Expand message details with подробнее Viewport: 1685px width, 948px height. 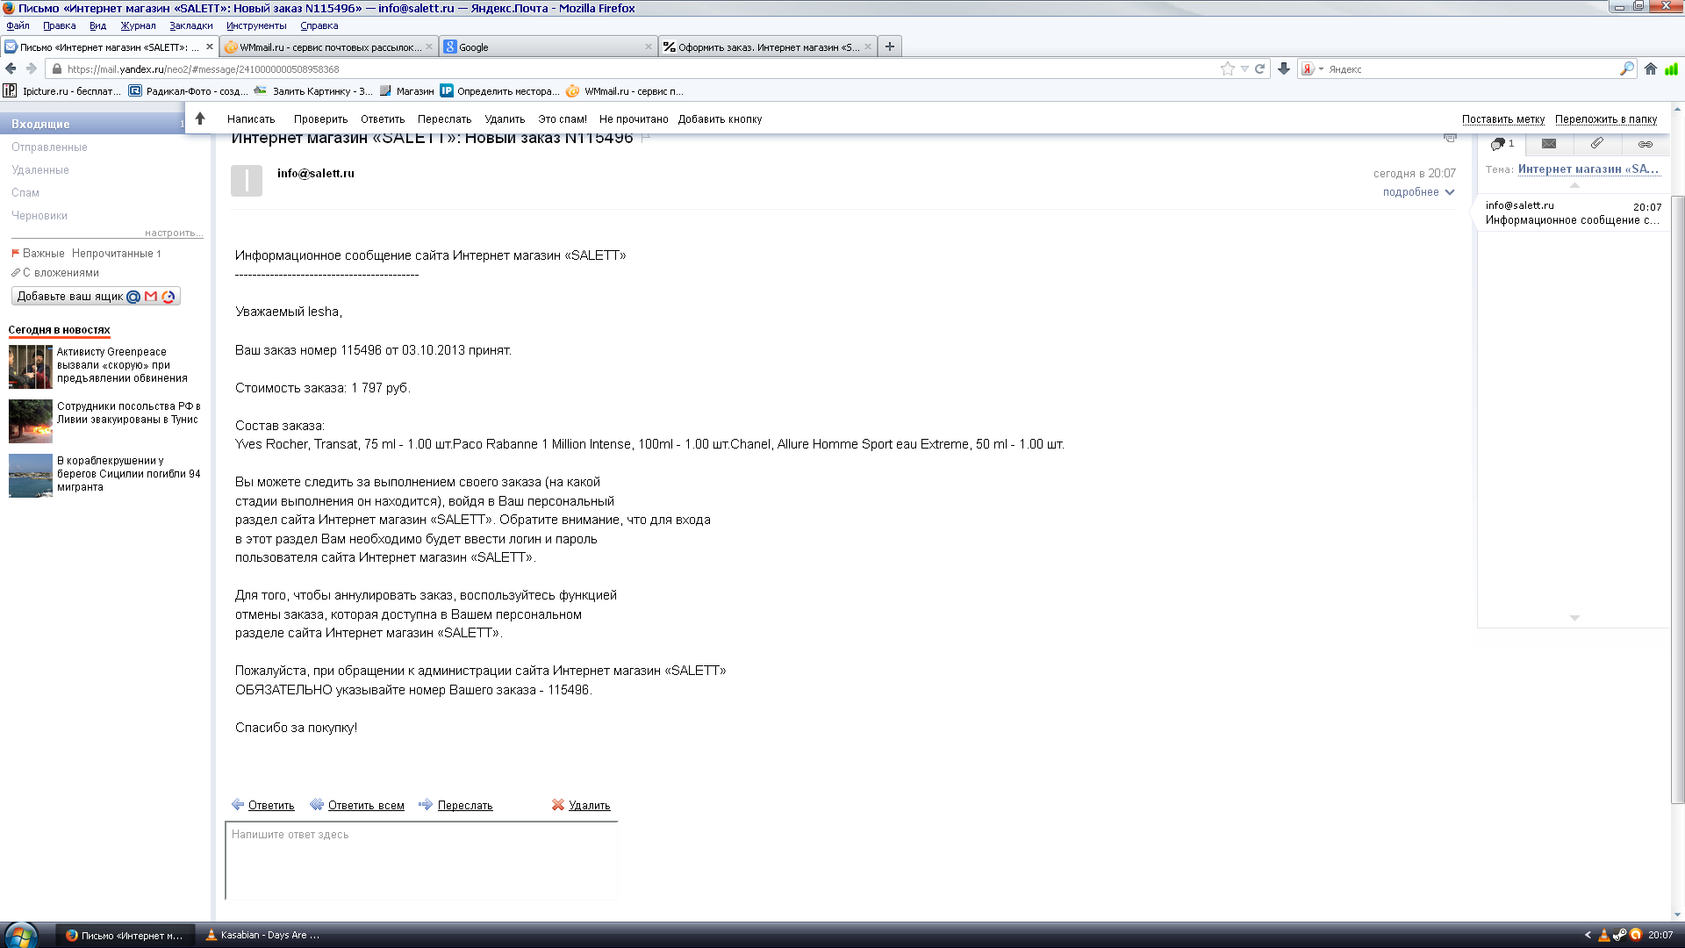click(1418, 192)
